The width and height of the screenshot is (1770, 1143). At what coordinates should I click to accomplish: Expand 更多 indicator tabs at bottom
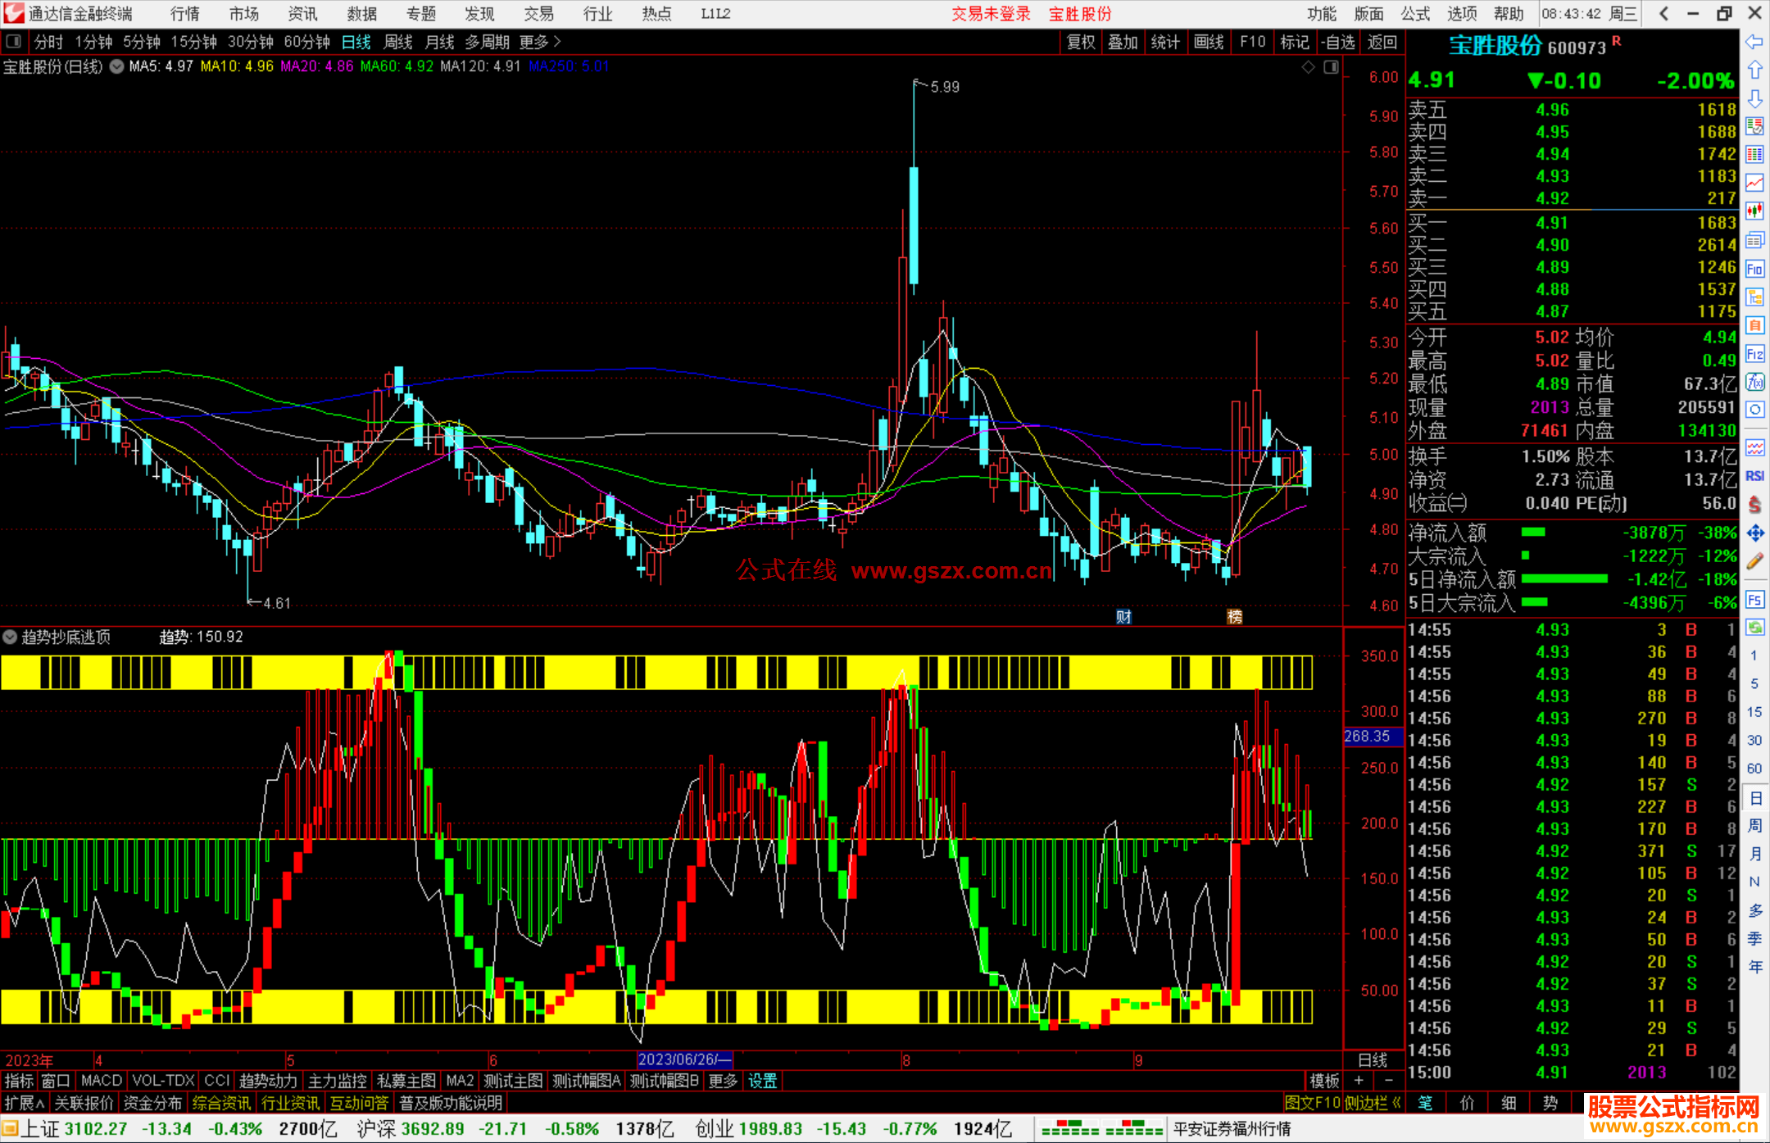pyautogui.click(x=723, y=1081)
